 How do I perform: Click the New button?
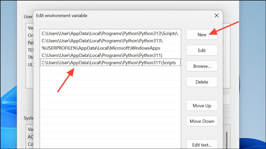click(202, 35)
